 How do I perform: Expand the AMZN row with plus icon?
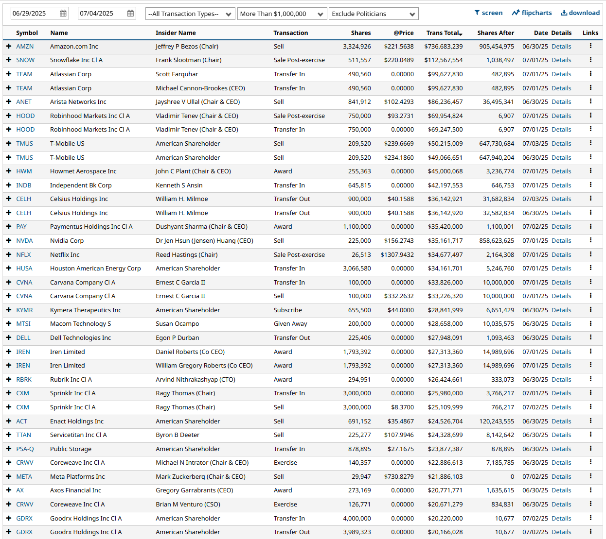click(9, 46)
